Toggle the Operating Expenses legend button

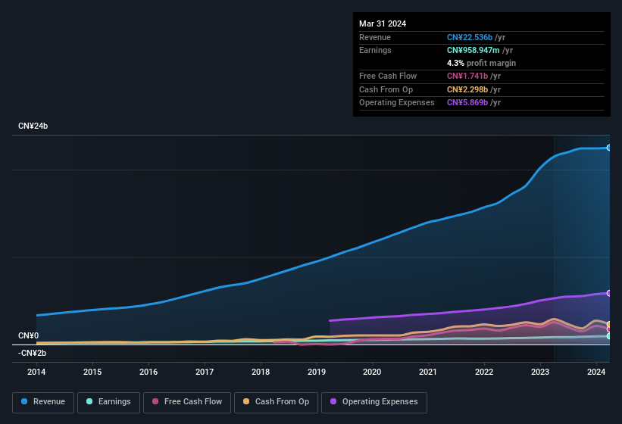pyautogui.click(x=374, y=402)
